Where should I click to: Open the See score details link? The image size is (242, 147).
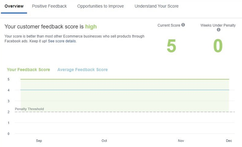tap(62, 41)
